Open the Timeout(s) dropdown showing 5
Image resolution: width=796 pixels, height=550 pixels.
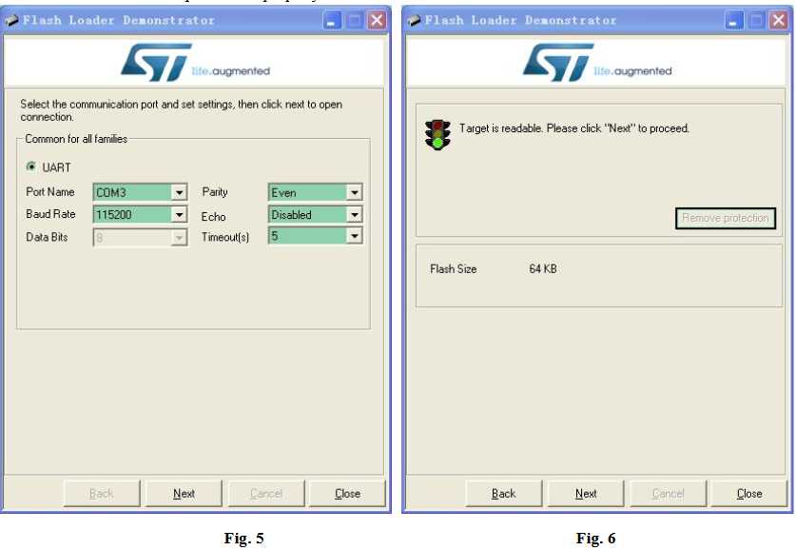[x=315, y=236]
